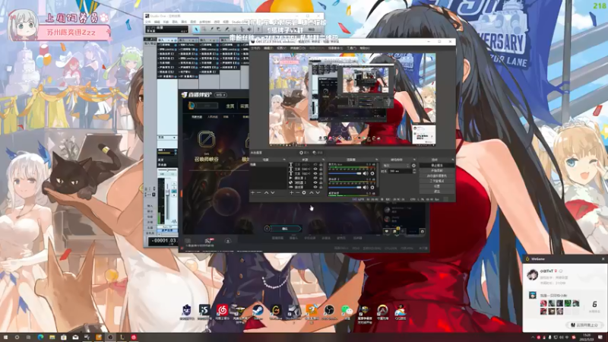Adjust the first OBS mixer volume slider
This screenshot has height=342, width=608.
point(345,173)
